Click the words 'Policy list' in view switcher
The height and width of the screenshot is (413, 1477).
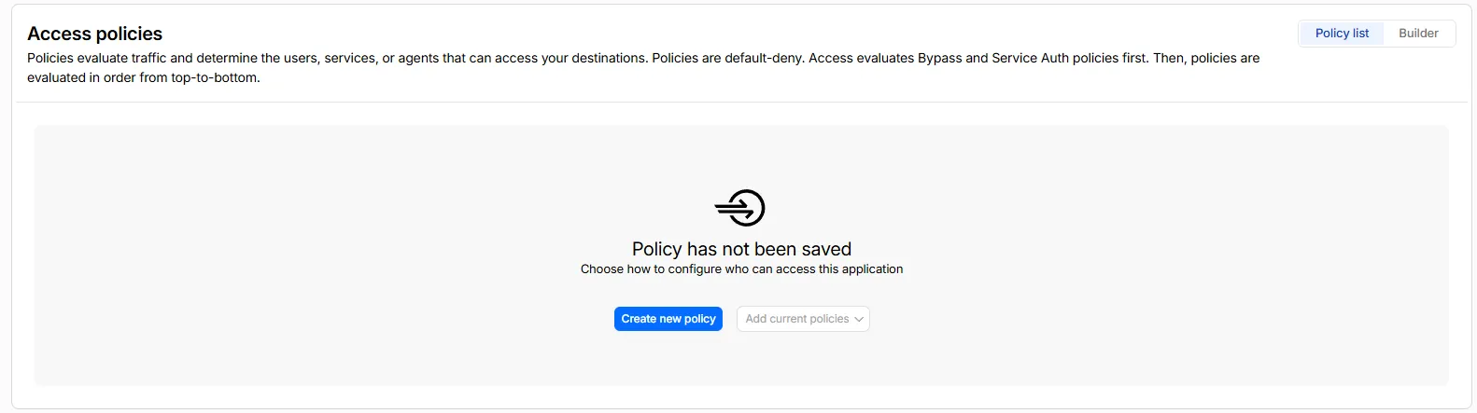coord(1342,33)
